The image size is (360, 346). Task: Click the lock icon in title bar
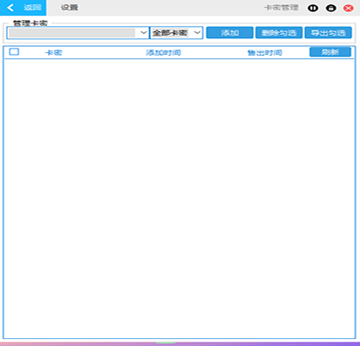(x=331, y=8)
